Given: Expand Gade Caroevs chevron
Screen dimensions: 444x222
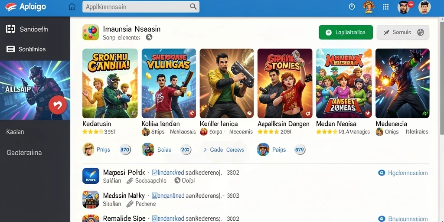Looking at the screenshot, I should 205,150.
